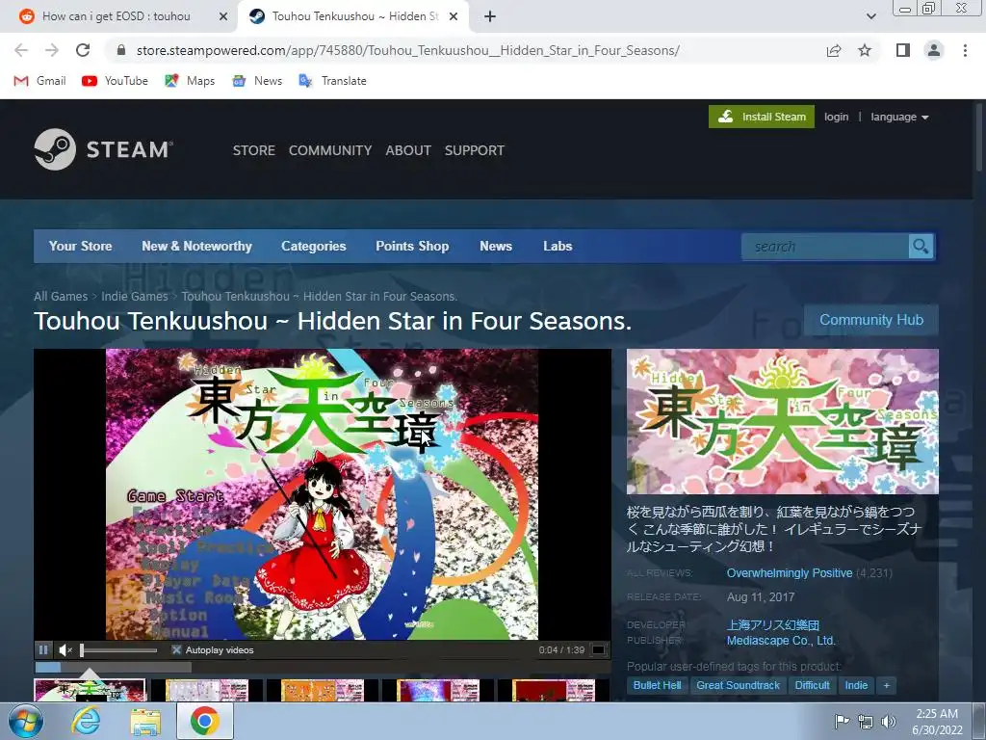986x740 pixels.
Task: Launch Internet Explorer from the taskbar
Action: [86, 721]
